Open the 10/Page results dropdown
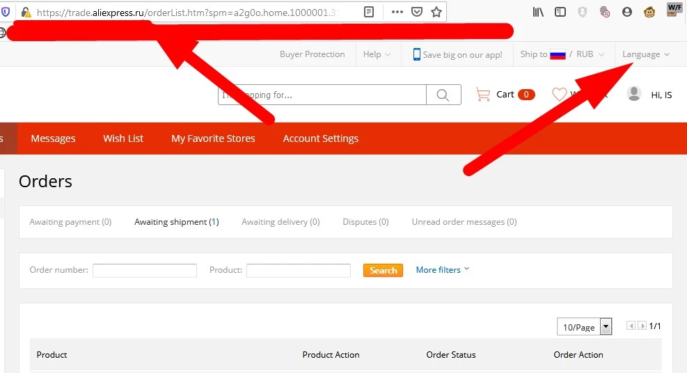Image resolution: width=687 pixels, height=373 pixels. click(584, 326)
